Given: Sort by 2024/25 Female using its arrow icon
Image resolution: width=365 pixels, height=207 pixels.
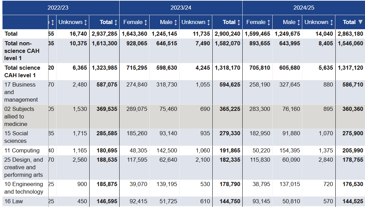Looking at the screenshot, I should 269,22.
